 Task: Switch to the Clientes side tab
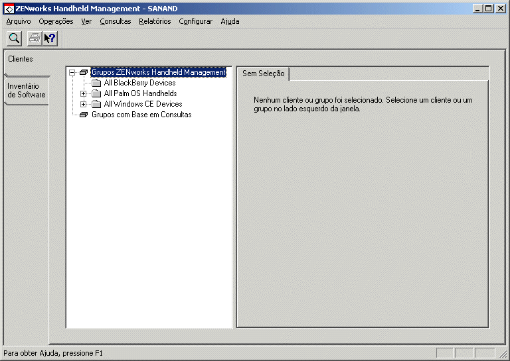[21, 59]
